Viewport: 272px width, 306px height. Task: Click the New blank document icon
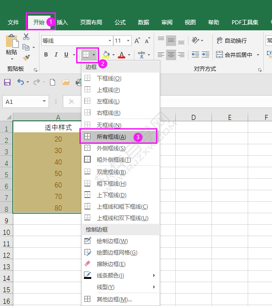point(52,82)
